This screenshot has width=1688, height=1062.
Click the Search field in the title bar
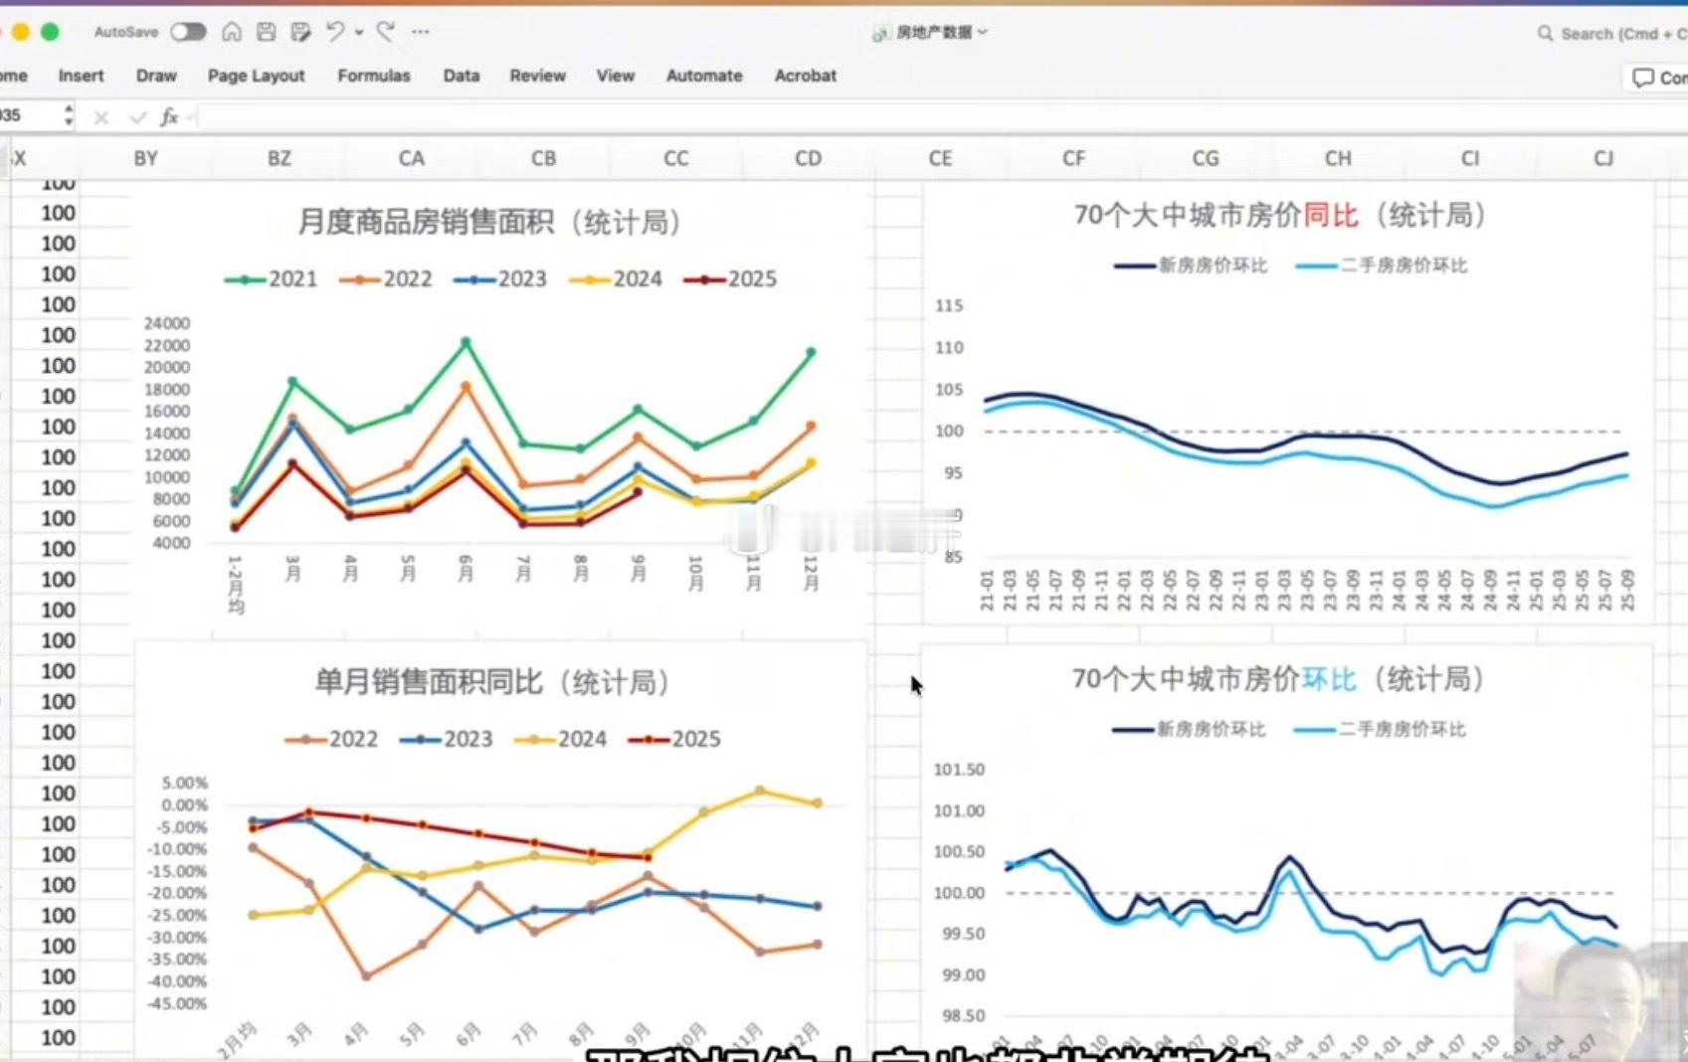1611,34
